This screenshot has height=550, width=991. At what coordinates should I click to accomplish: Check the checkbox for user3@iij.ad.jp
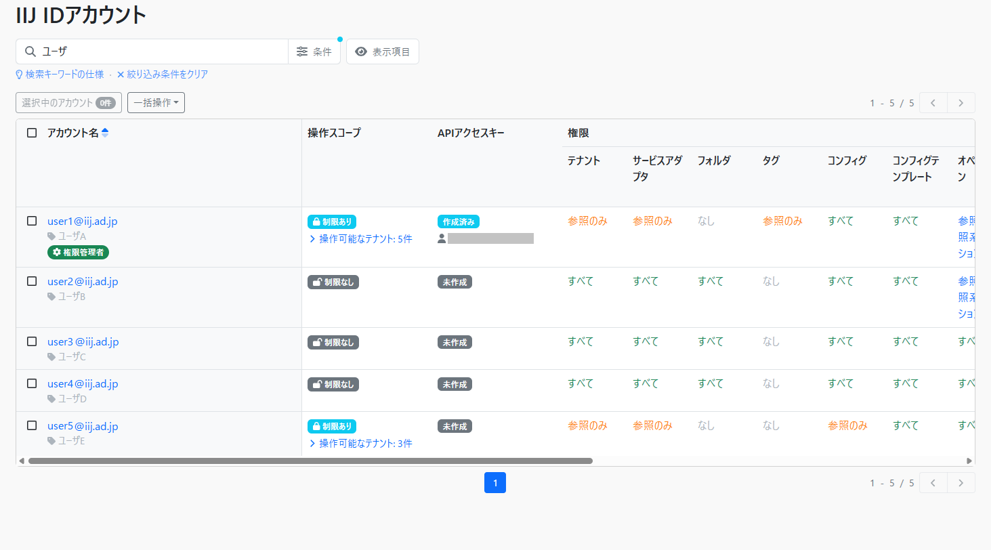tap(32, 341)
